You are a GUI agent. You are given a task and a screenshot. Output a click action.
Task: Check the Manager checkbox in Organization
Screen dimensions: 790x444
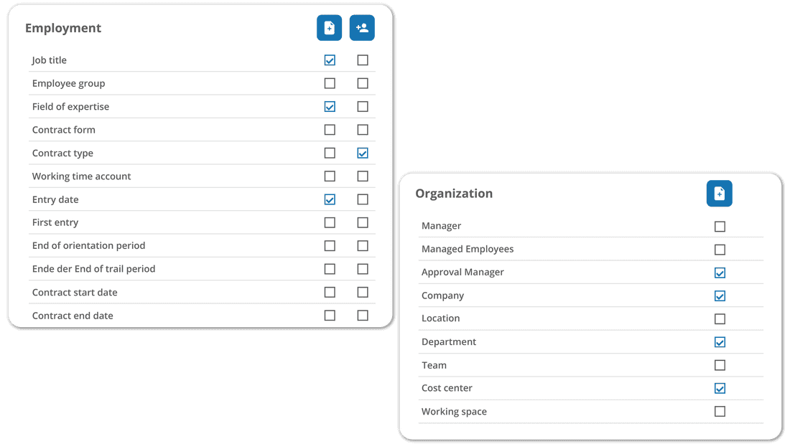[720, 226]
